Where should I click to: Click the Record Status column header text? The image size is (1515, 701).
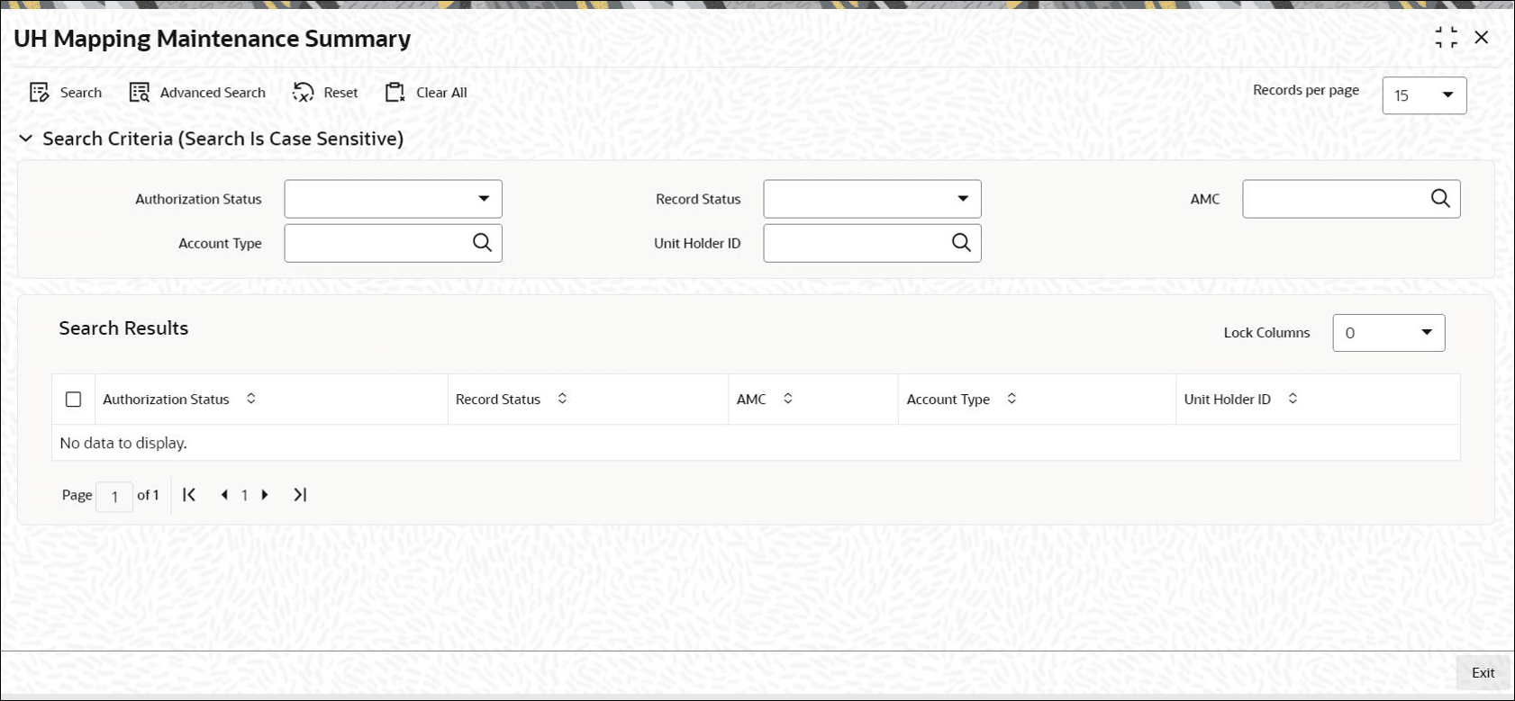tap(498, 400)
